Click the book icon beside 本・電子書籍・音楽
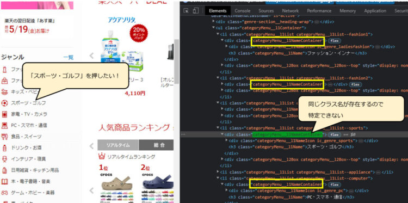This screenshot has width=408, height=203. 4,181
